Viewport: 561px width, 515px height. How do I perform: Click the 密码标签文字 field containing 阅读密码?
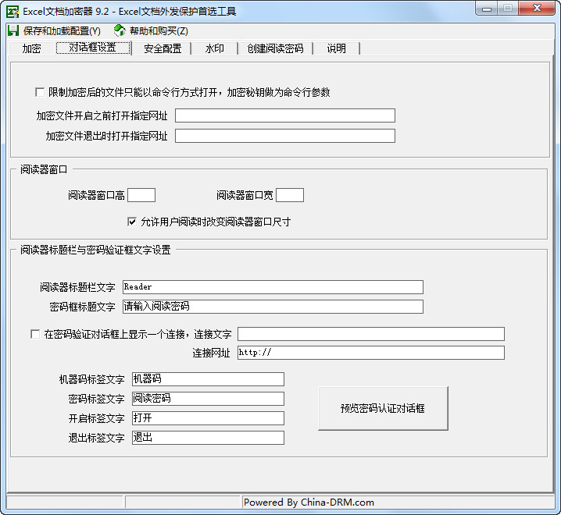click(x=208, y=399)
